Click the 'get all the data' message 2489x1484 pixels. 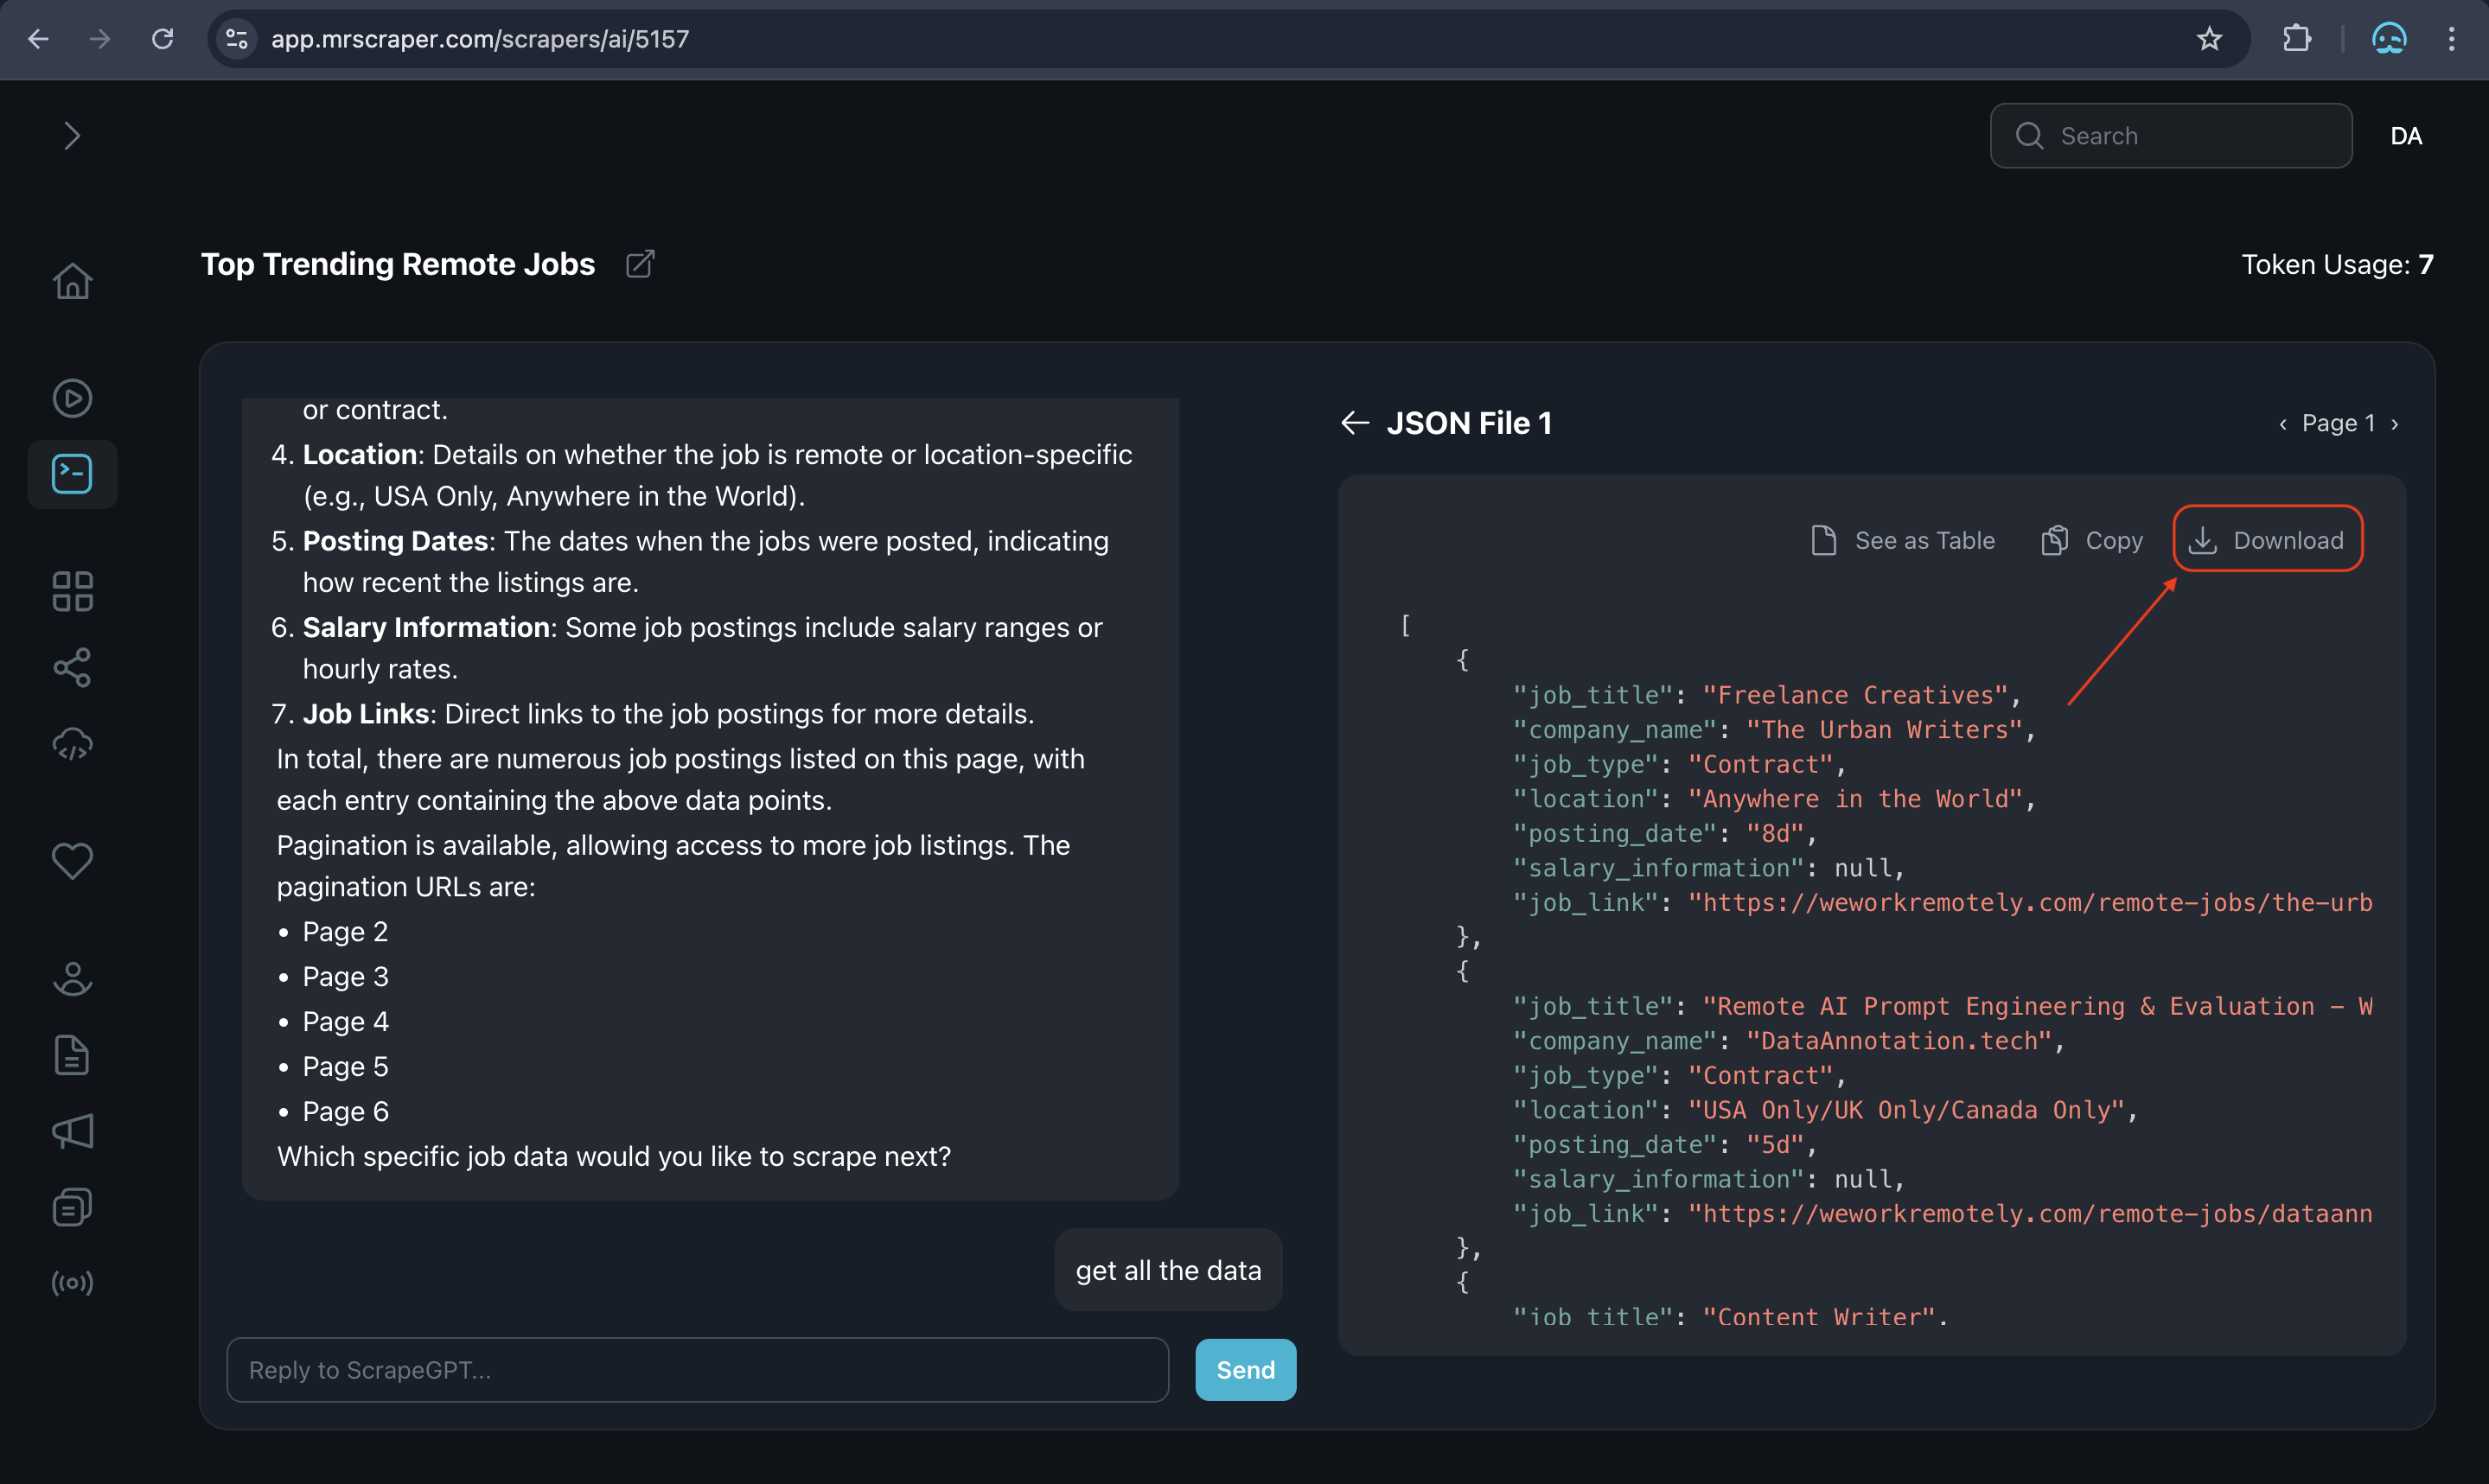pyautogui.click(x=1168, y=1270)
